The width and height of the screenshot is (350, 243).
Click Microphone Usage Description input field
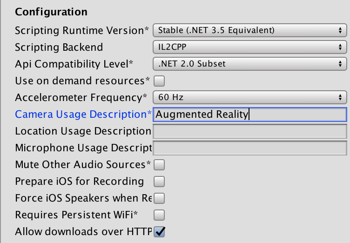[x=249, y=148]
